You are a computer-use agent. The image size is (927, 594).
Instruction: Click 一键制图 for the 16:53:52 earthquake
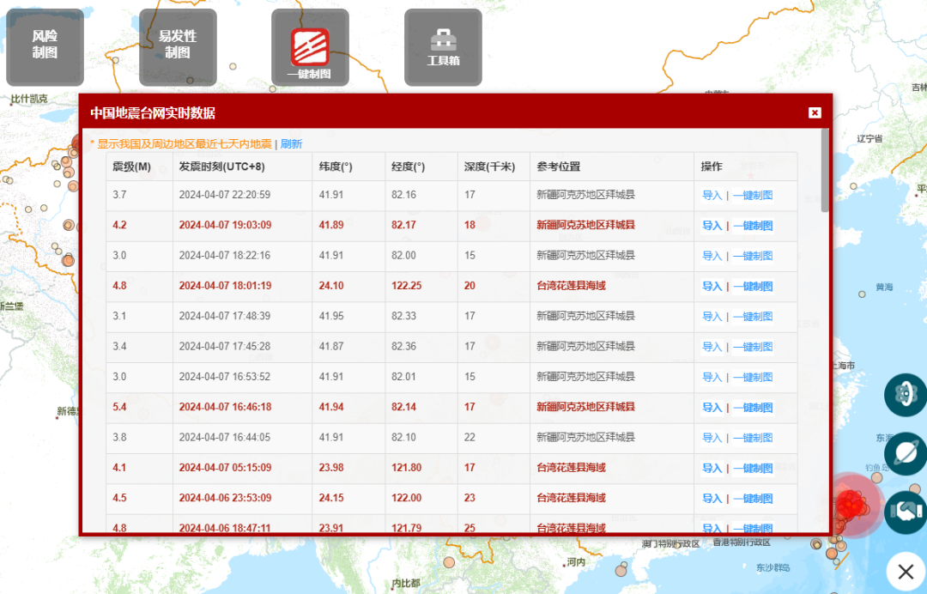click(x=754, y=377)
